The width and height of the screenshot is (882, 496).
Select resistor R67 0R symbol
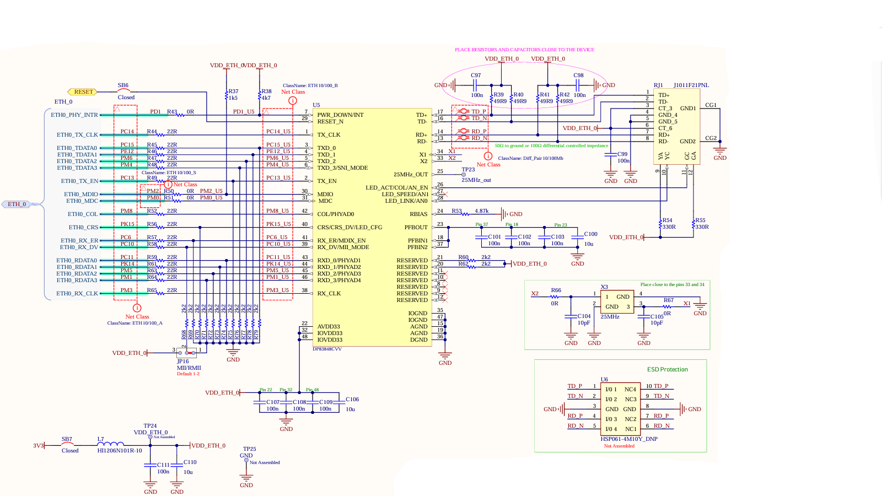[667, 307]
